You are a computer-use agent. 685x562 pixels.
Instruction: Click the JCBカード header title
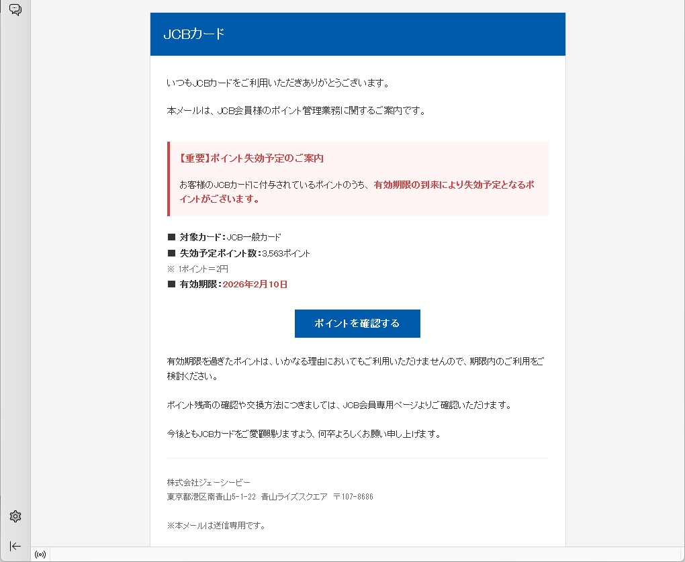(194, 34)
